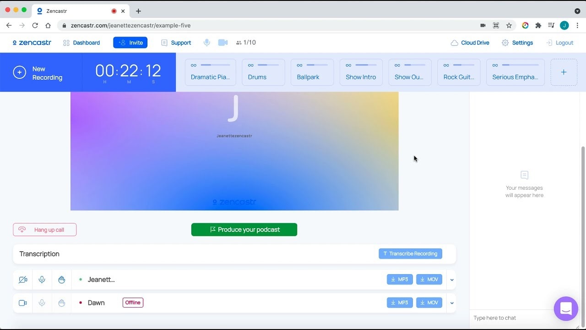Click Dawn's Offline status badge
The height and width of the screenshot is (330, 586).
coord(133,302)
